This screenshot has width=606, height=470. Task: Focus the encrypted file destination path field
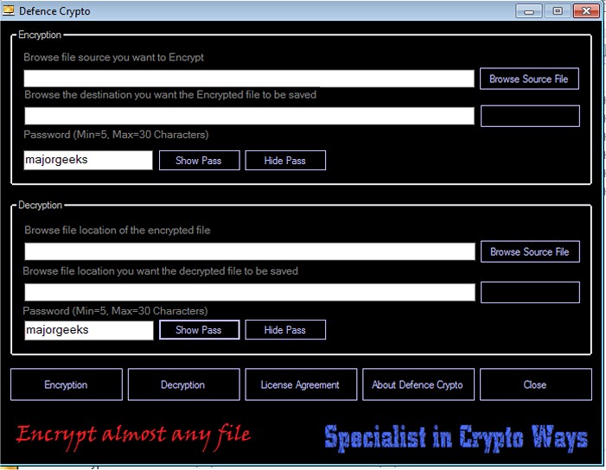pyautogui.click(x=249, y=116)
